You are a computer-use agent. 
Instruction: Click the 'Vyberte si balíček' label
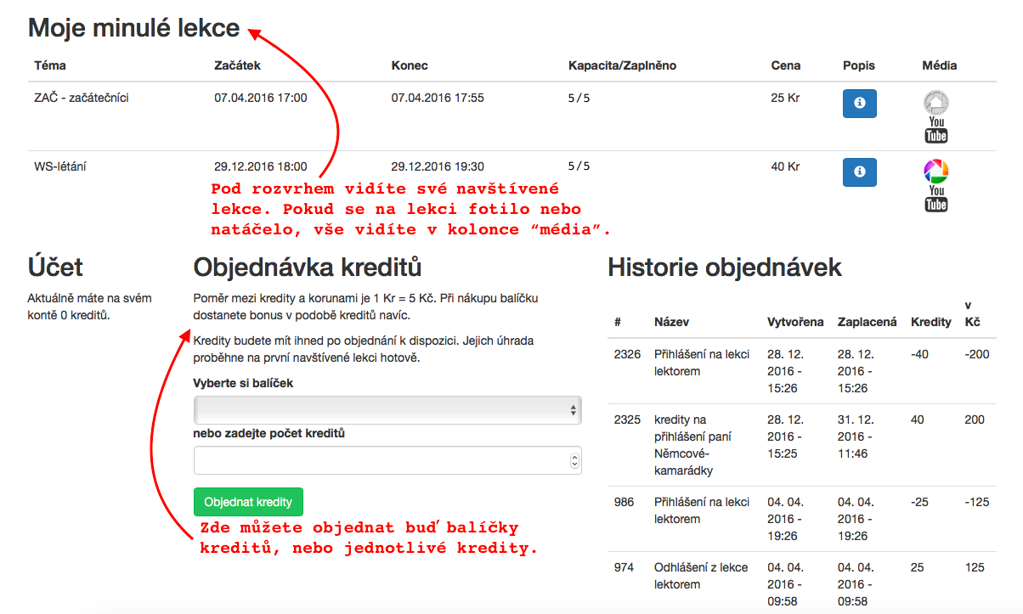pos(243,383)
